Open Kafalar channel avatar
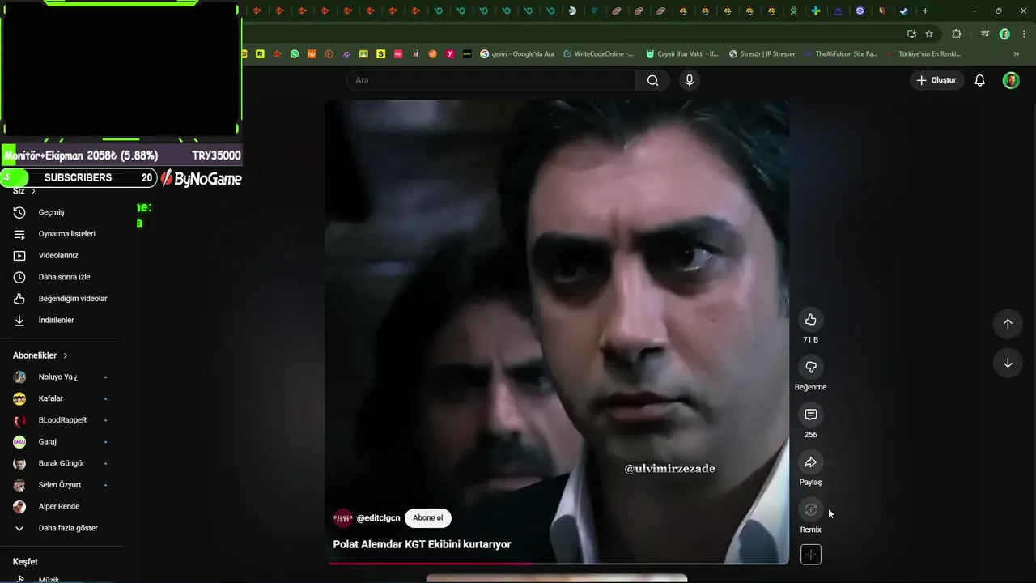The height and width of the screenshot is (583, 1036). click(x=19, y=398)
